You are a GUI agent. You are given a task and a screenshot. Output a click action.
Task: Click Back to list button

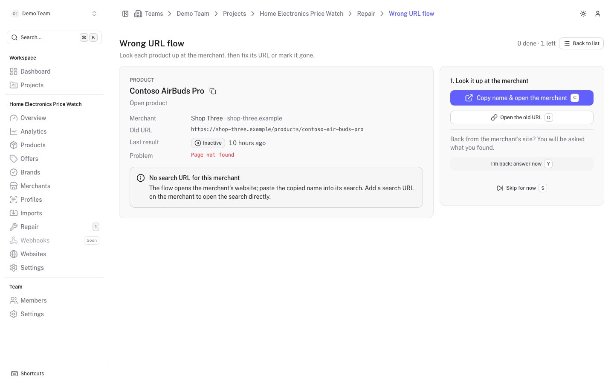click(x=581, y=43)
